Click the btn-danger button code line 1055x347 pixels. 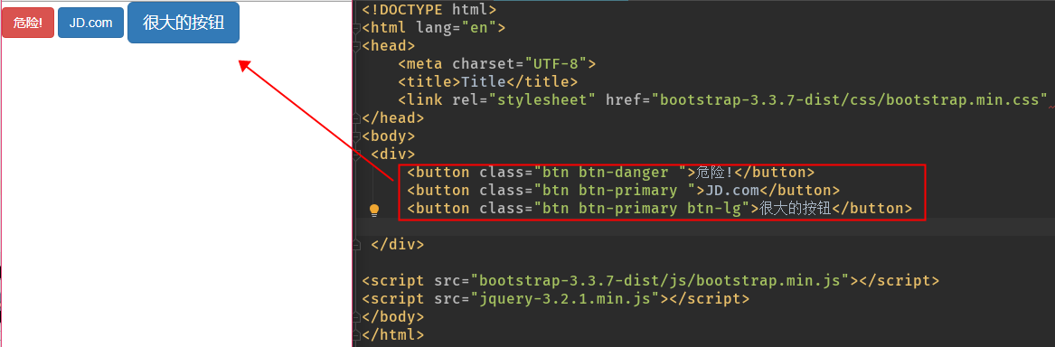pyautogui.click(x=611, y=173)
